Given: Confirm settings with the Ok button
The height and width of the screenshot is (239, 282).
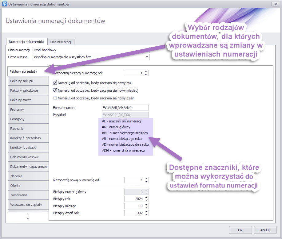Looking at the screenshot, I should (x=240, y=230).
